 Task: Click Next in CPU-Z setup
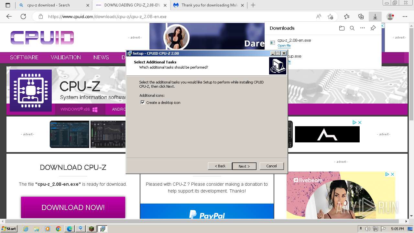244,166
